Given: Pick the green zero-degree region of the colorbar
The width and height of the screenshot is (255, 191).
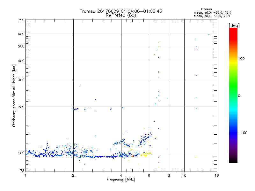Looking at the screenshot, I should (233, 91).
